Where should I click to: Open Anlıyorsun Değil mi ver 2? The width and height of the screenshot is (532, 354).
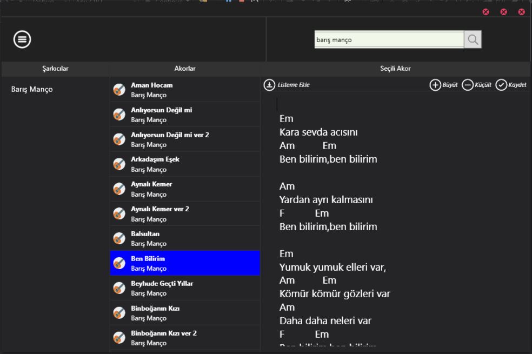coord(185,139)
